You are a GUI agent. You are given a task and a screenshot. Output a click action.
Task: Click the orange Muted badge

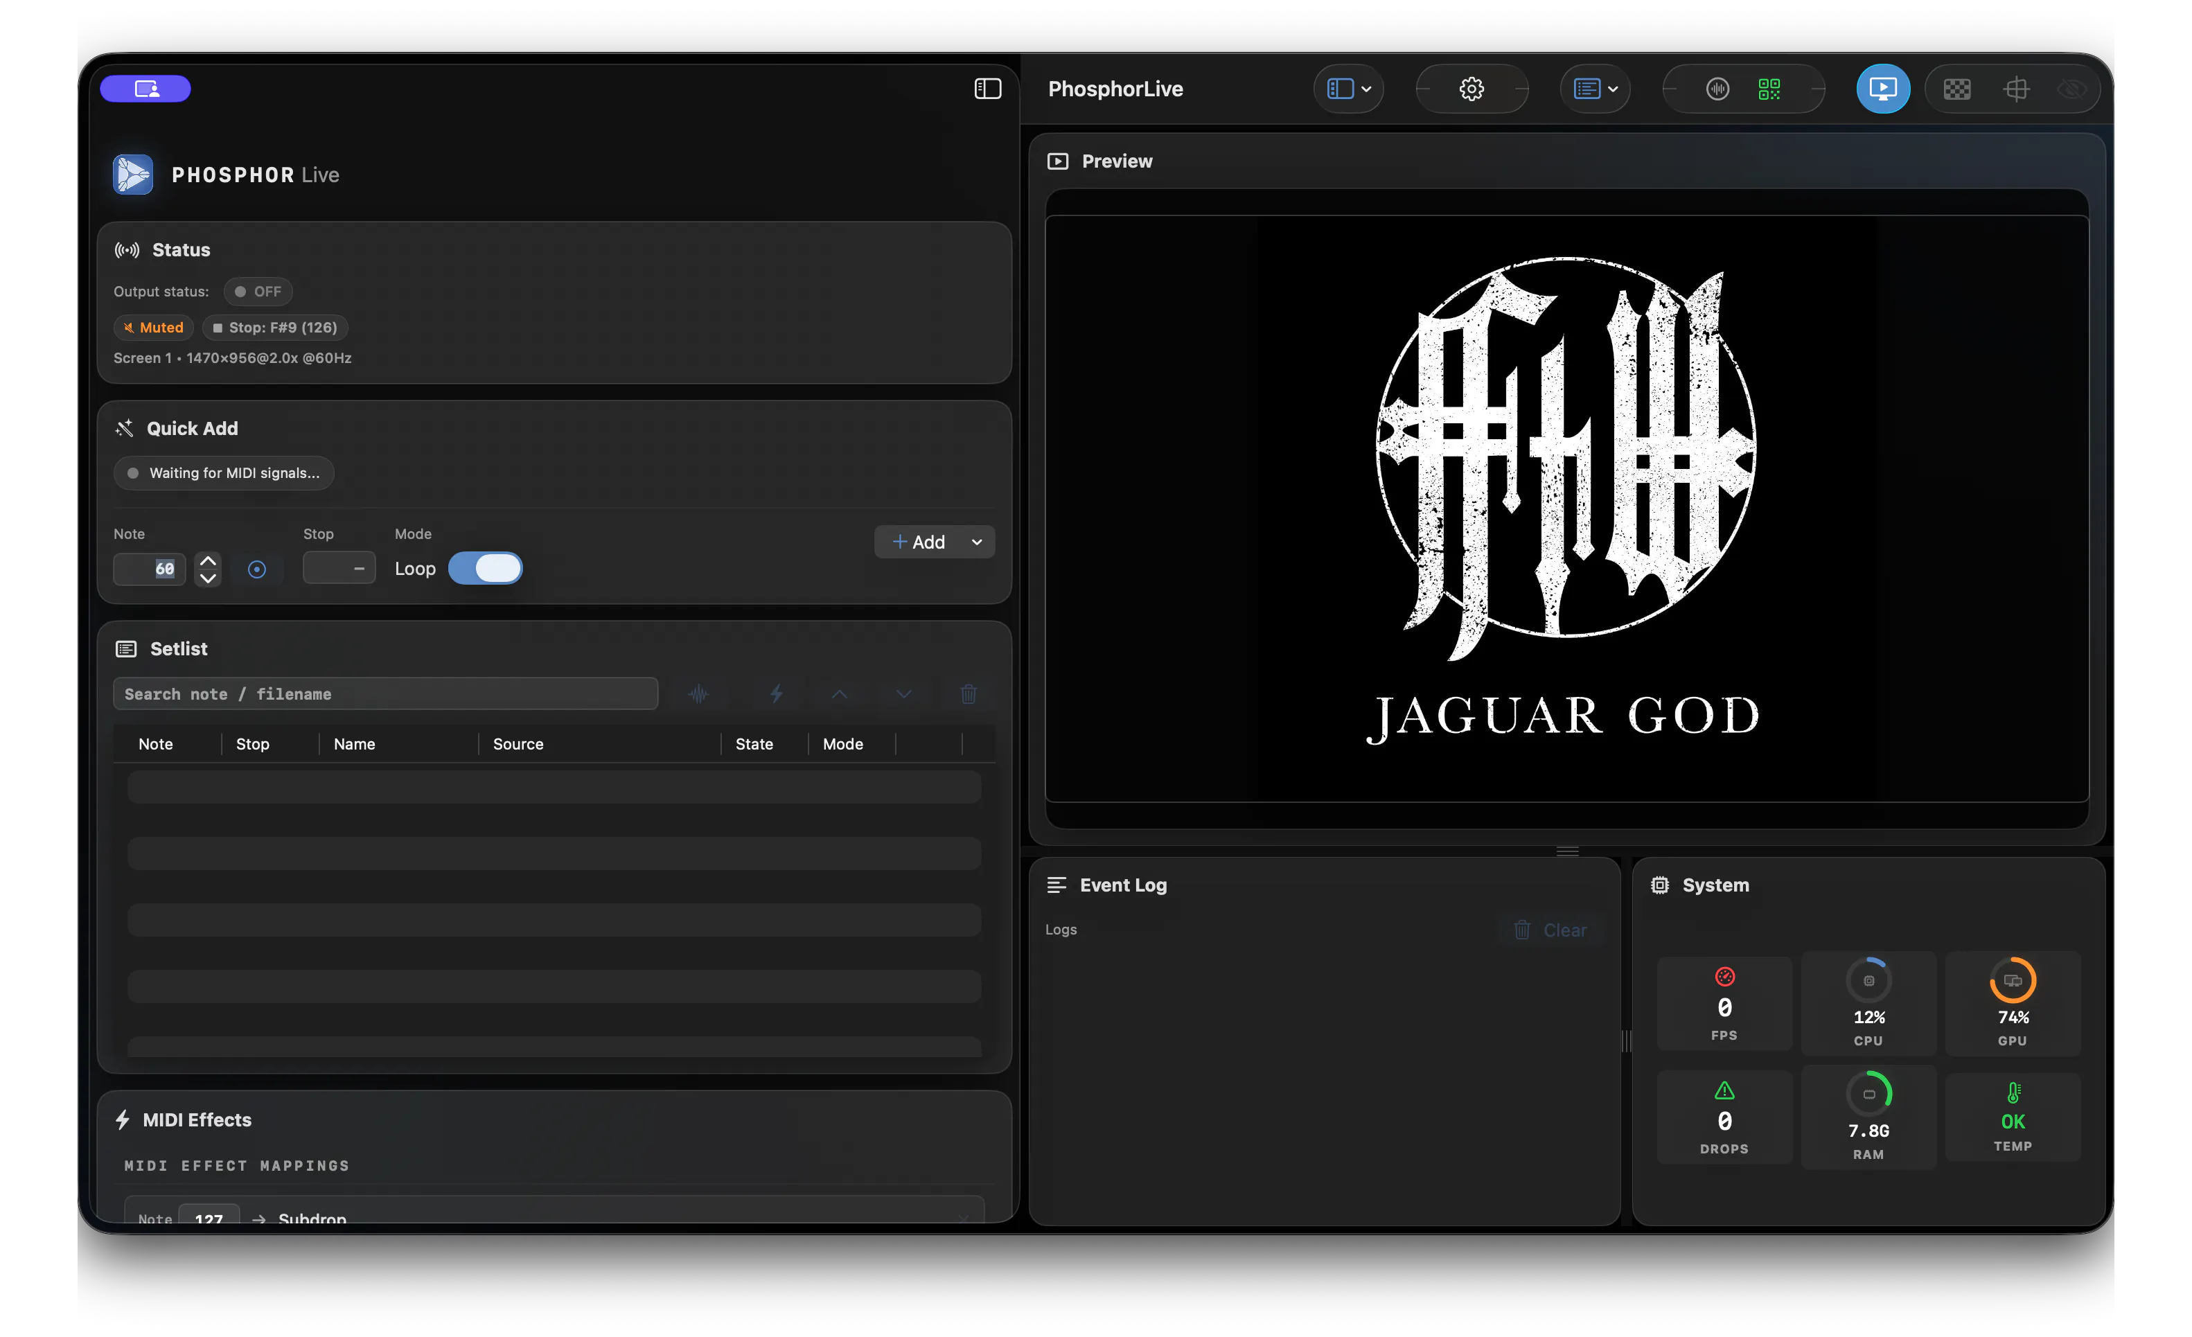coord(154,328)
